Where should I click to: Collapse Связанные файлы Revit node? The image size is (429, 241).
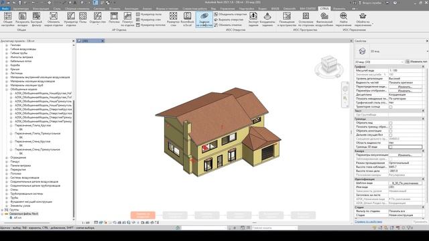2,214
